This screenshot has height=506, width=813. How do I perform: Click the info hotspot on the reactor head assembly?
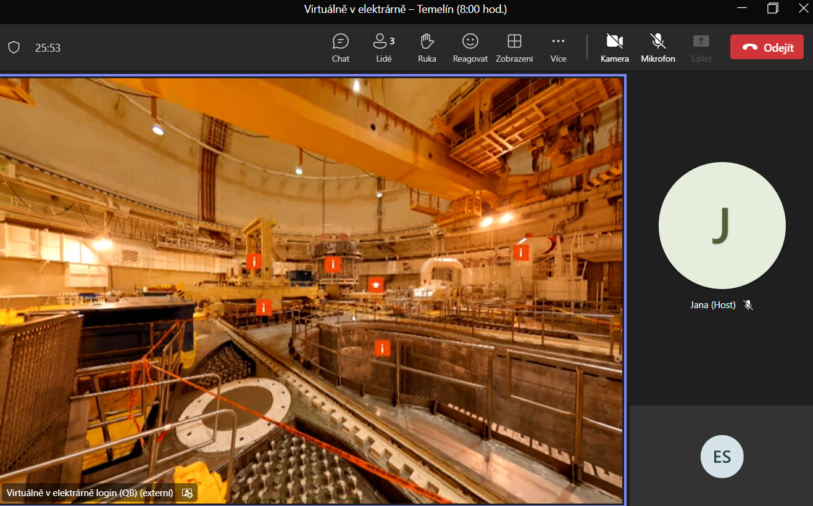(x=333, y=264)
